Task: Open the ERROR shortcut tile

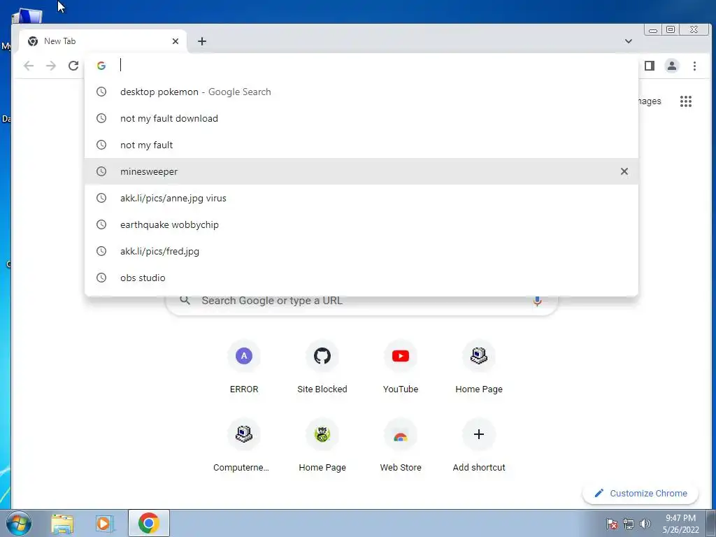Action: tap(244, 367)
